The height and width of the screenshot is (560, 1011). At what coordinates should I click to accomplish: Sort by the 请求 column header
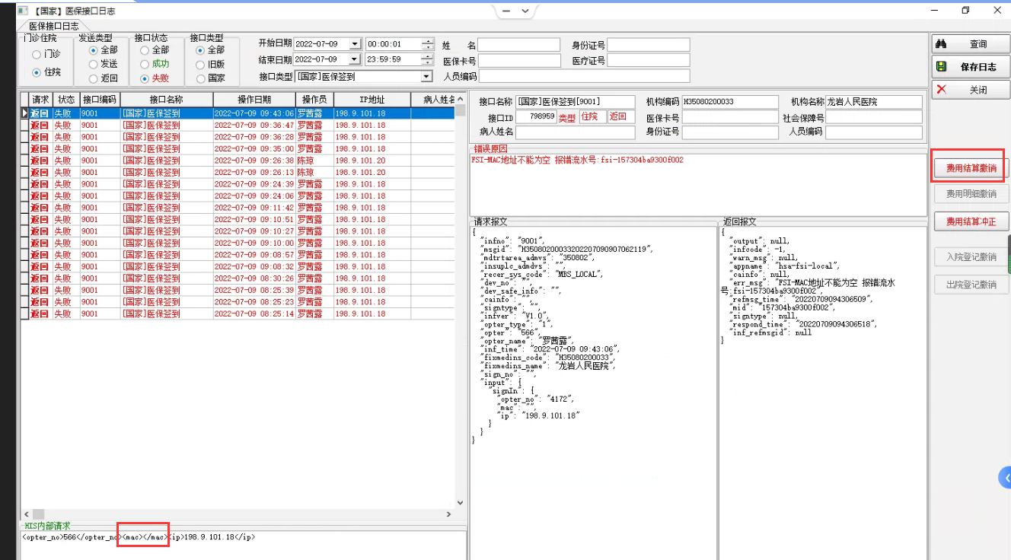coord(40,100)
